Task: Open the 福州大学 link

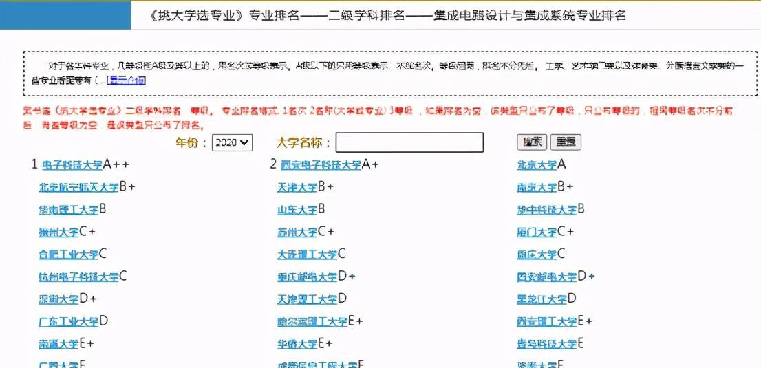Action: coord(58,232)
